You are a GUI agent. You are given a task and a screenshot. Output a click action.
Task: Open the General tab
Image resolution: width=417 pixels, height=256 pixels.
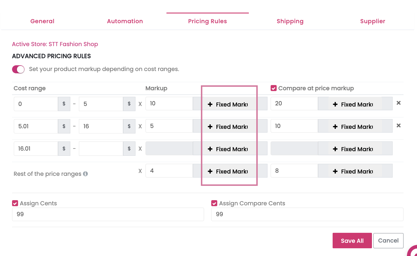pyautogui.click(x=42, y=21)
